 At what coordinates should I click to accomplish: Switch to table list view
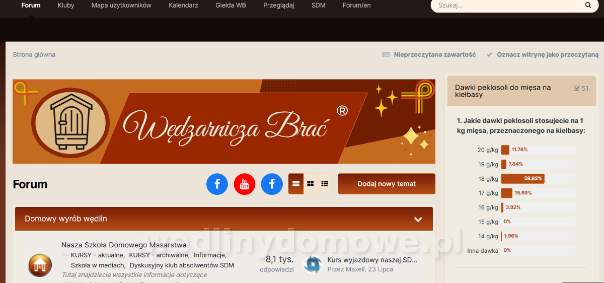[x=296, y=184]
